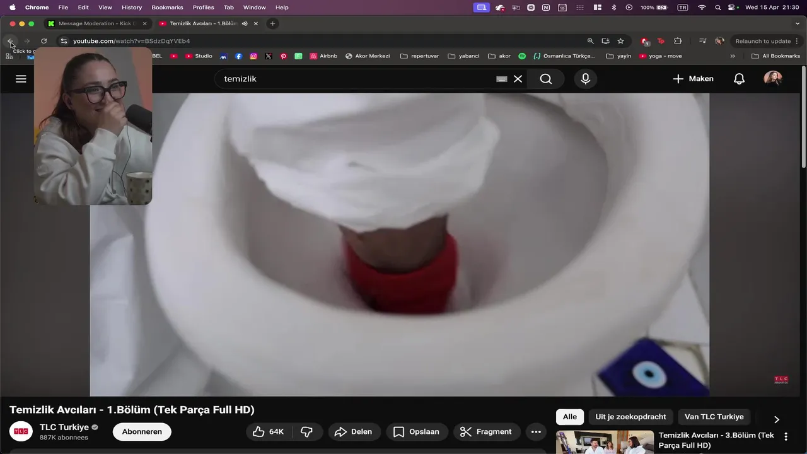Open the Studio bookmark
The width and height of the screenshot is (807, 454).
click(199, 56)
